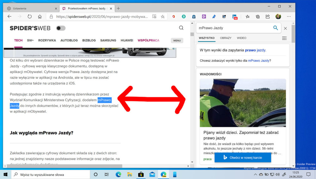Open the SAMSUNG section
Viewport: 316px width, 179px height.
108,40
